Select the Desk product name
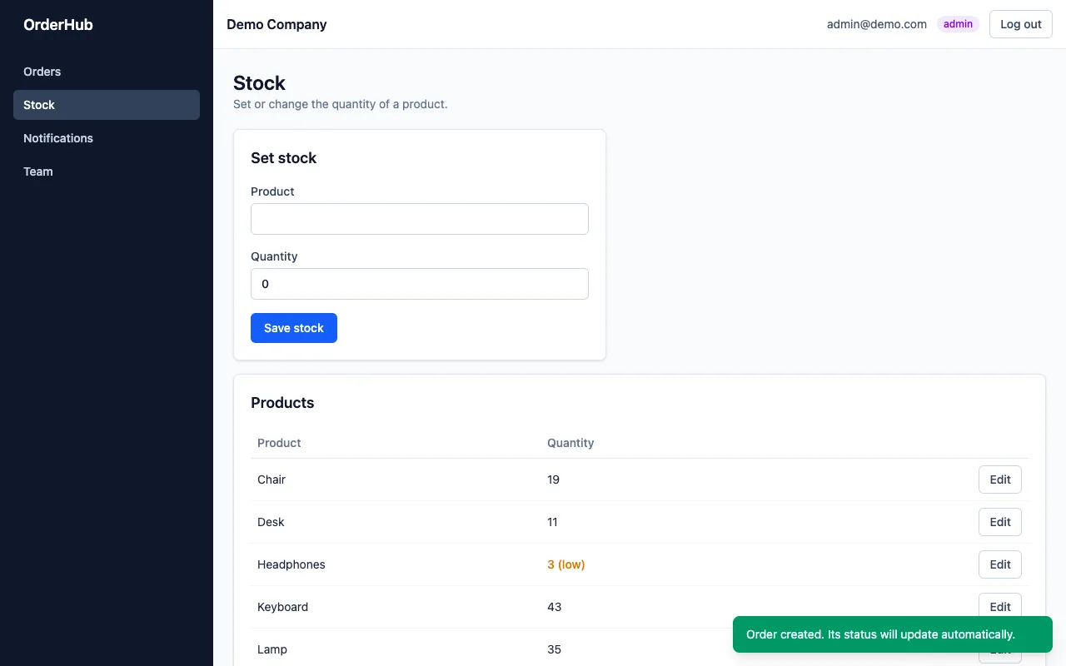The image size is (1066, 666). point(271,522)
